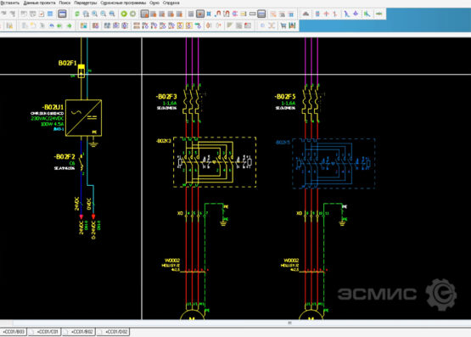Click the calendar-like icon with red mark
The width and height of the screenshot is (471, 337).
42,14
